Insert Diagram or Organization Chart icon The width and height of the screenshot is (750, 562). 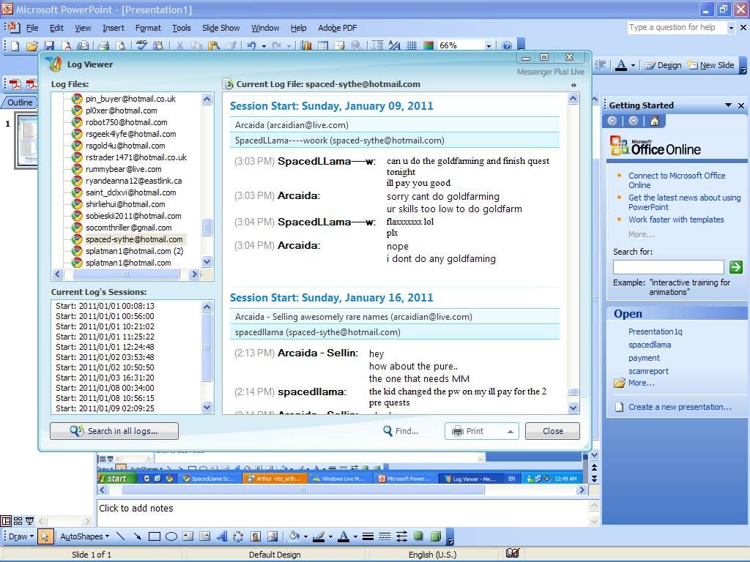coord(238,536)
